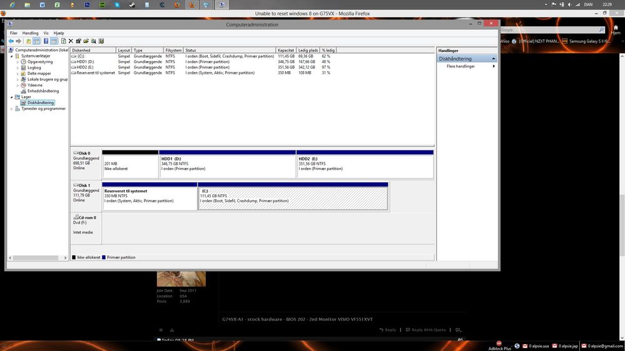This screenshot has width=625, height=351.
Task: Click the Properties toolbar icon
Action: point(79,41)
